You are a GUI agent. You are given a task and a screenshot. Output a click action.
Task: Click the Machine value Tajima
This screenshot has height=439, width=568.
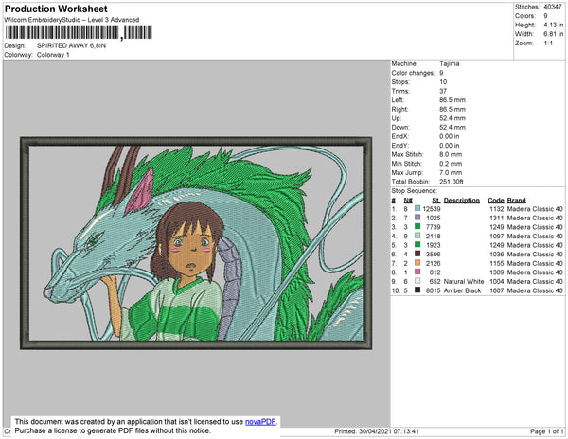(x=450, y=63)
